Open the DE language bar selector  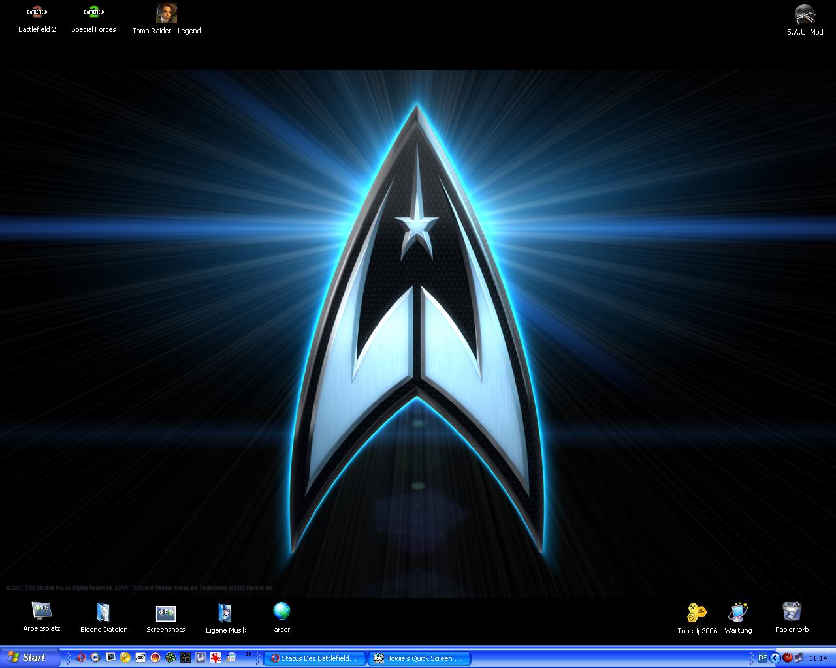click(762, 658)
